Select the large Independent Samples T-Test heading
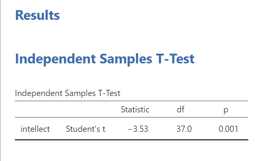255x161 pixels. click(104, 59)
